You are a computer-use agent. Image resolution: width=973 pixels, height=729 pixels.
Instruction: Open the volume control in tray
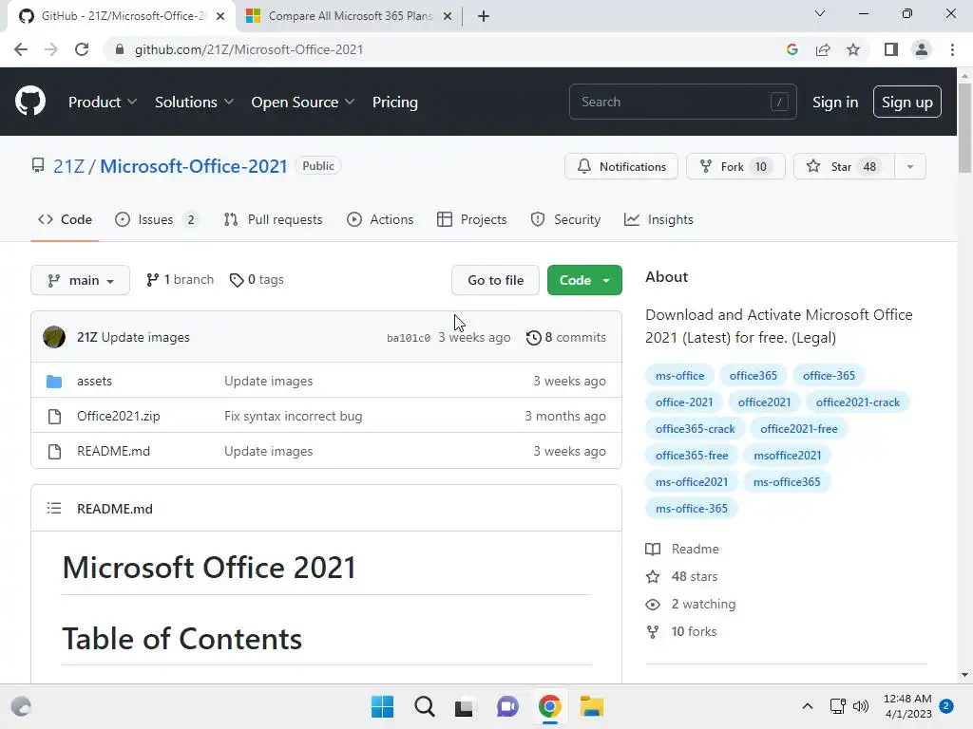pos(861,706)
